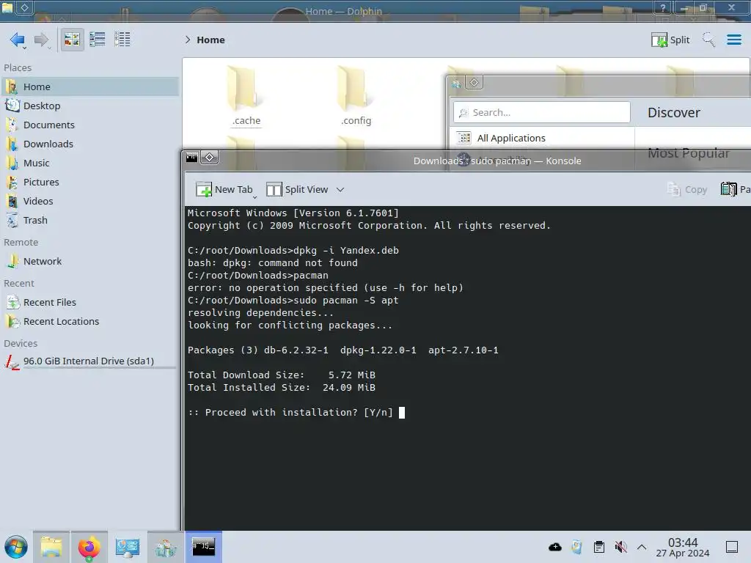751x563 pixels.
Task: Click Copy in Konsole toolbar
Action: click(x=686, y=190)
